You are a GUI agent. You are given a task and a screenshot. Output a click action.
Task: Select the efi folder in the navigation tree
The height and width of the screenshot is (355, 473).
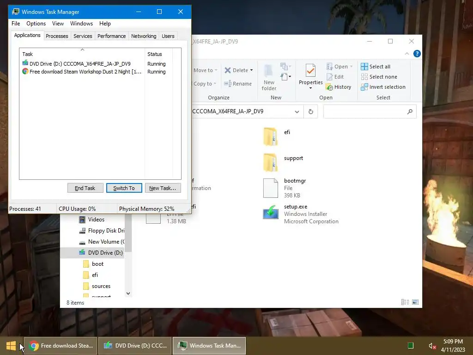point(91,275)
